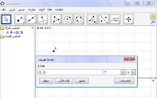157x98 pixels.
Task: Open the ملف (File) menu
Action: 3,10
